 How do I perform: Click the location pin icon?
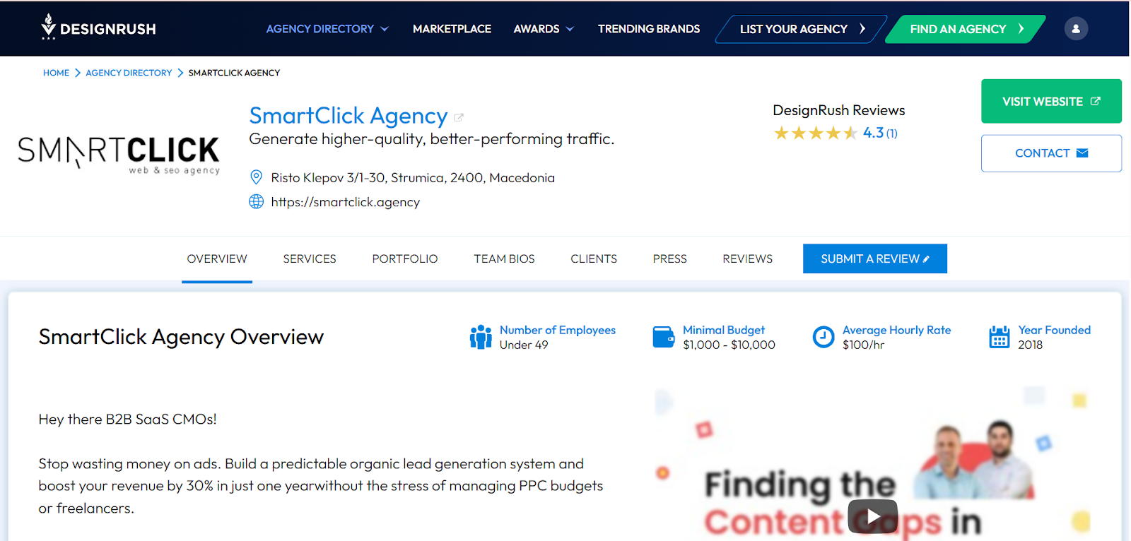click(257, 177)
